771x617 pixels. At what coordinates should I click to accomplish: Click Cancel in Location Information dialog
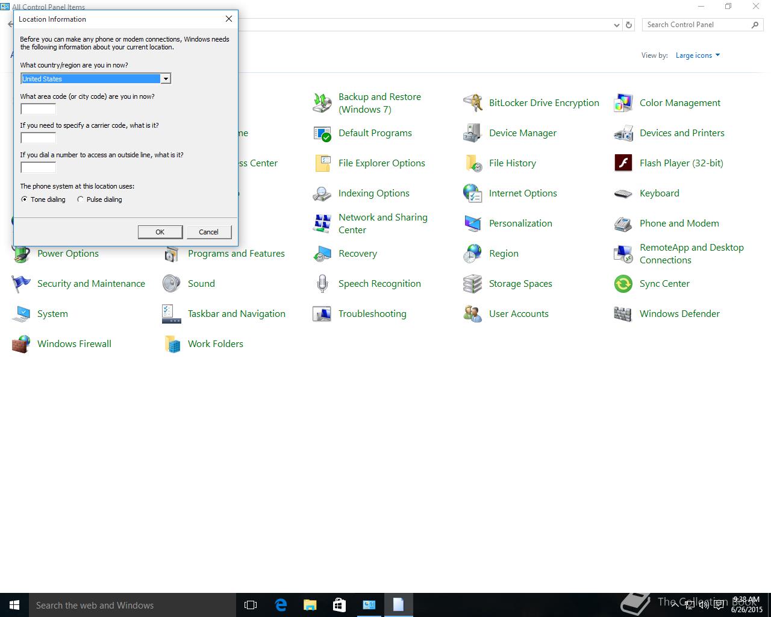tap(208, 232)
